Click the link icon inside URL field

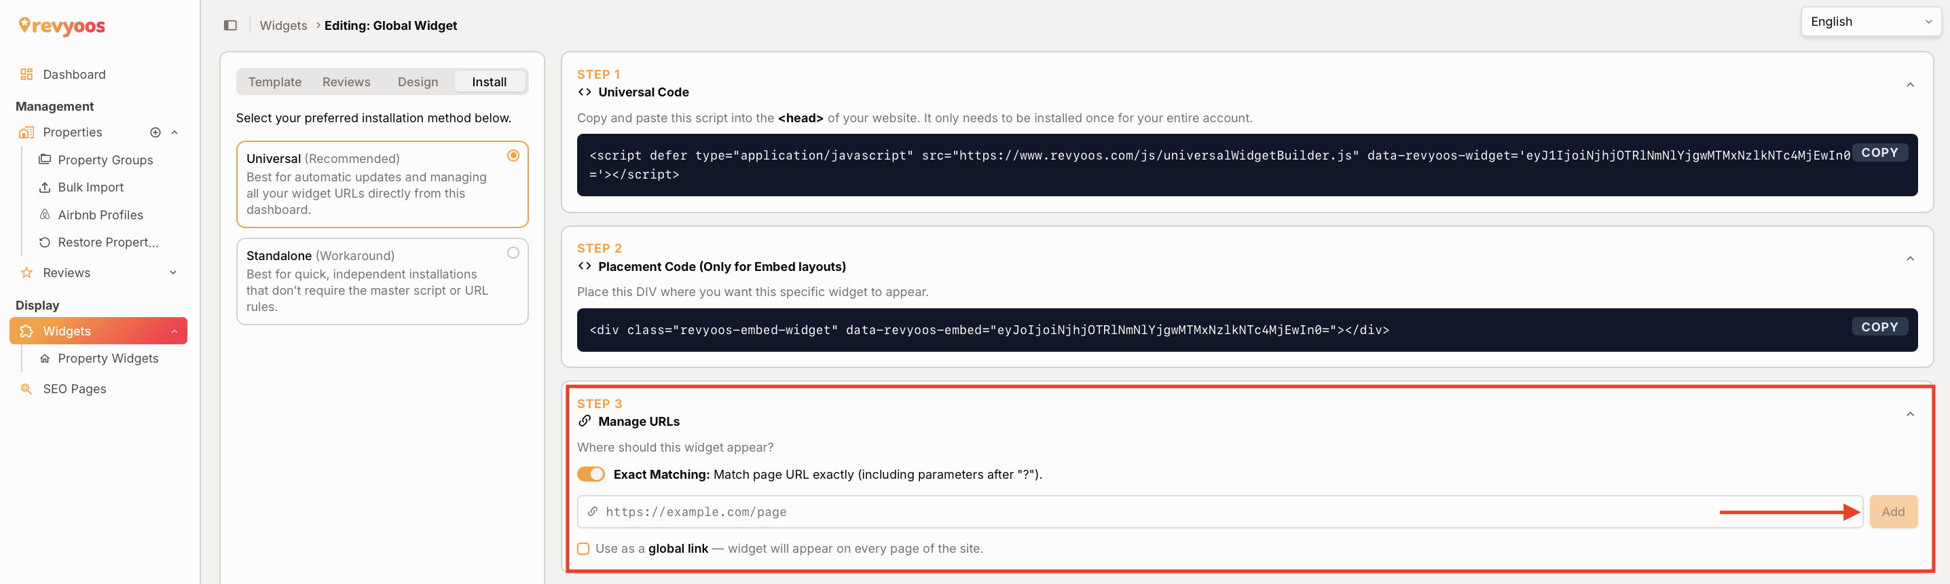[x=593, y=512]
